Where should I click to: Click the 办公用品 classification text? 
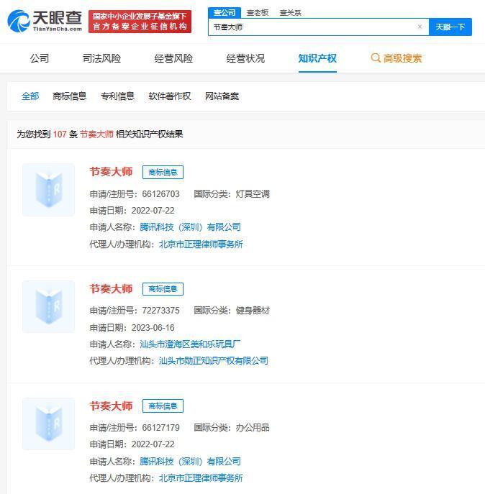[x=253, y=428]
